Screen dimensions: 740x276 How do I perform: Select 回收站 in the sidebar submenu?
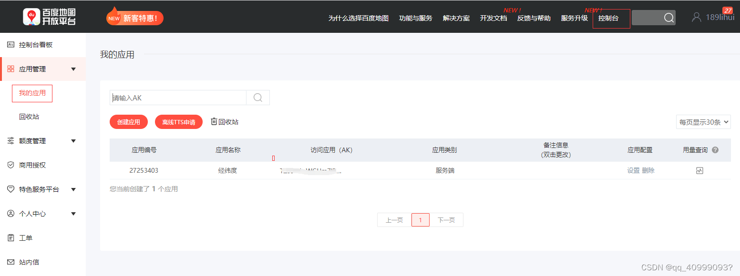click(x=29, y=117)
